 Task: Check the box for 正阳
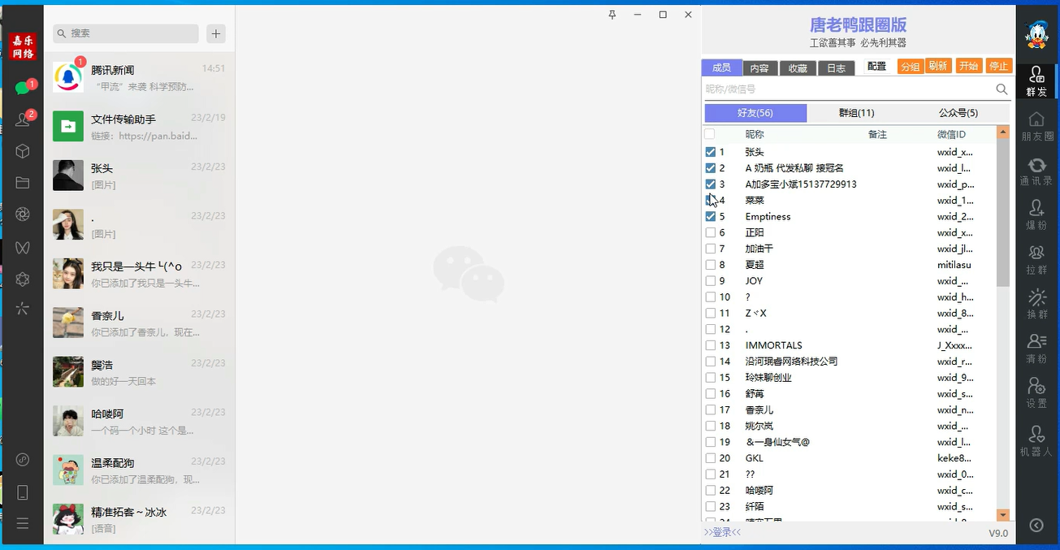click(x=711, y=232)
